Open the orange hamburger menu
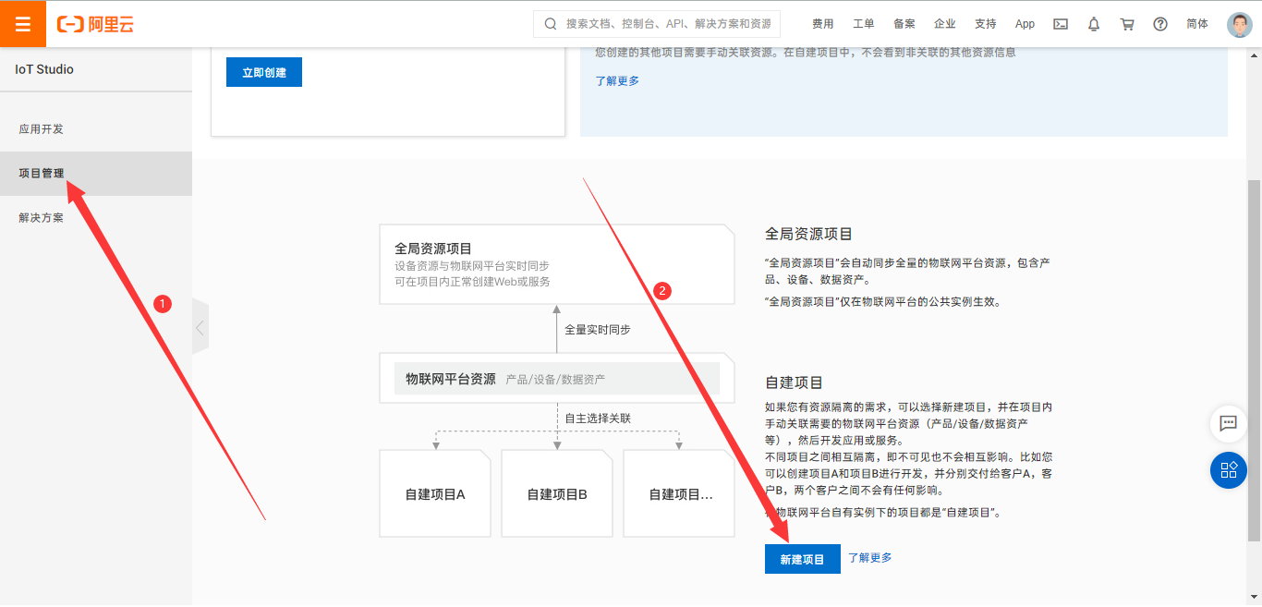The width and height of the screenshot is (1262, 607). pos(23,24)
